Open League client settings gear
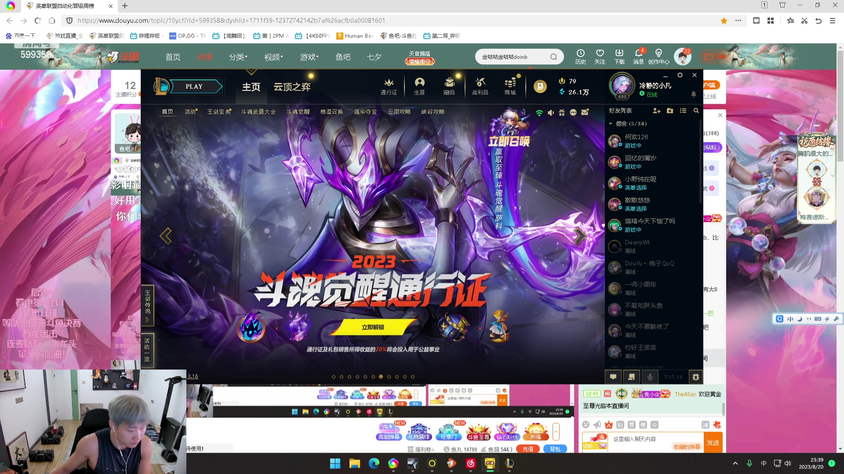844x474 pixels. [x=680, y=75]
